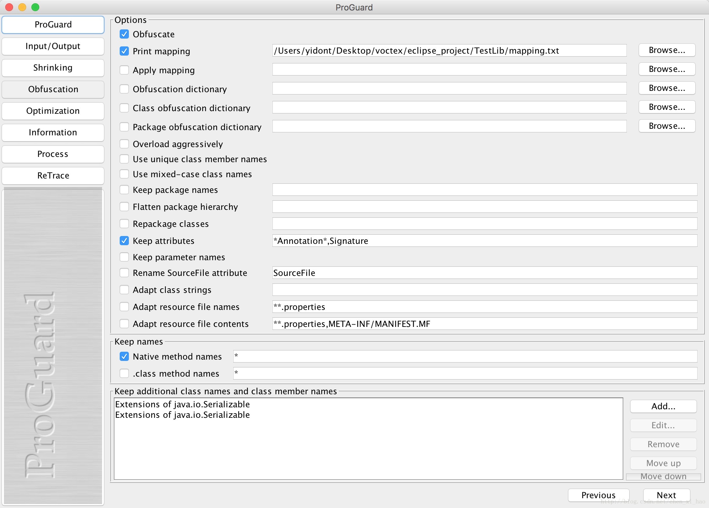Enable .class method names checkbox
The height and width of the screenshot is (508, 709).
click(124, 373)
